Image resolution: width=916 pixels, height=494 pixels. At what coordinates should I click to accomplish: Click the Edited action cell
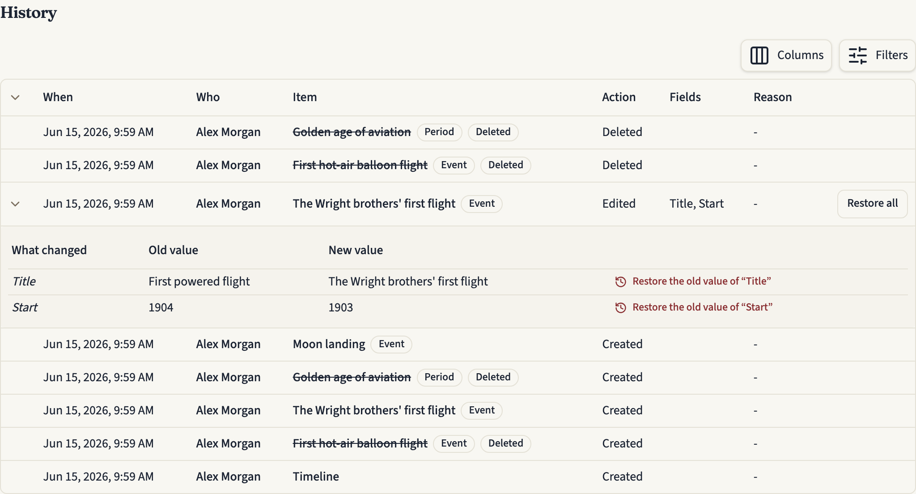619,204
